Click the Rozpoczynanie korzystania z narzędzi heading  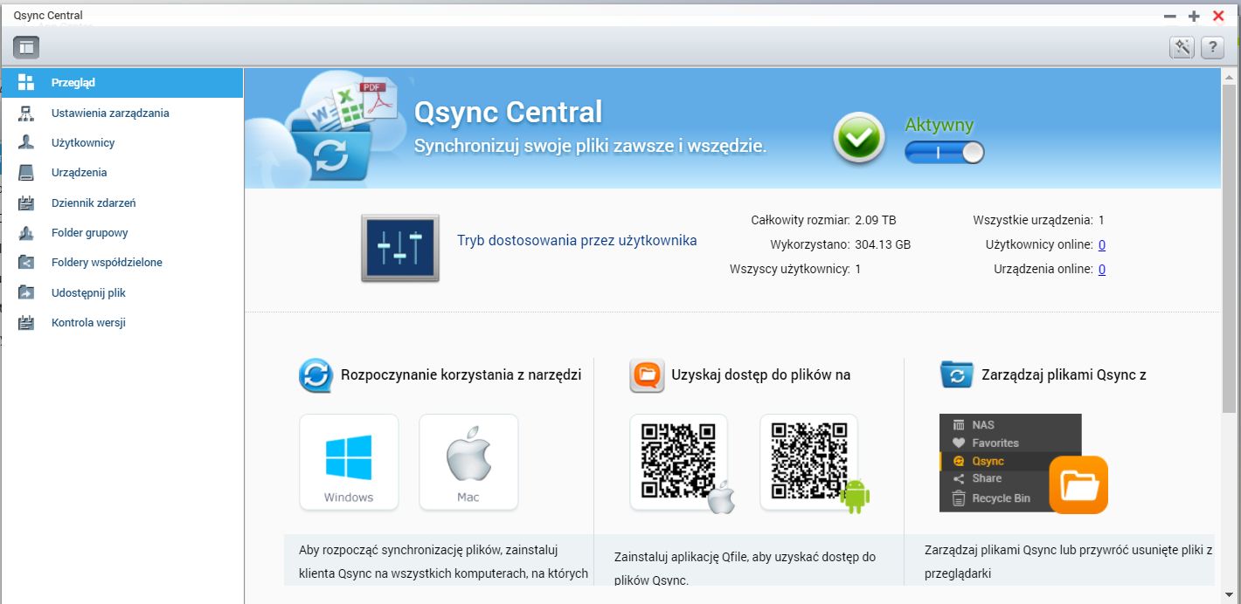461,375
